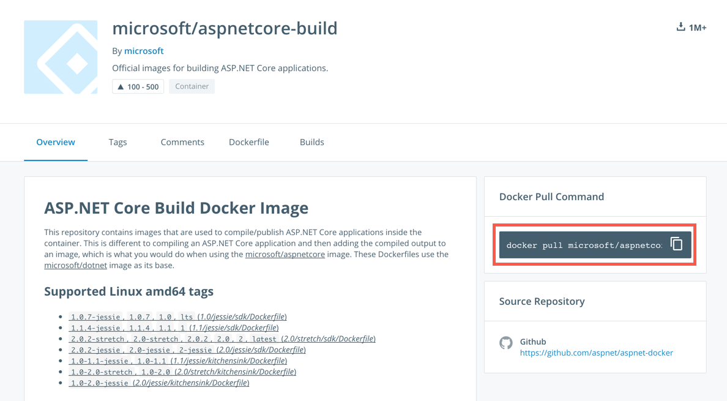
Task: Open the Builds tab
Action: (x=312, y=142)
